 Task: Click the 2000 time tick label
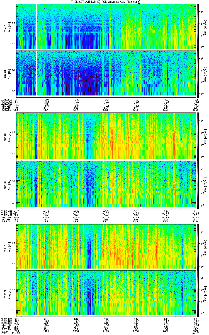tap(76, 331)
